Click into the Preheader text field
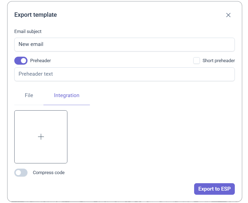Viewport: 248px width, 203px height. (125, 74)
